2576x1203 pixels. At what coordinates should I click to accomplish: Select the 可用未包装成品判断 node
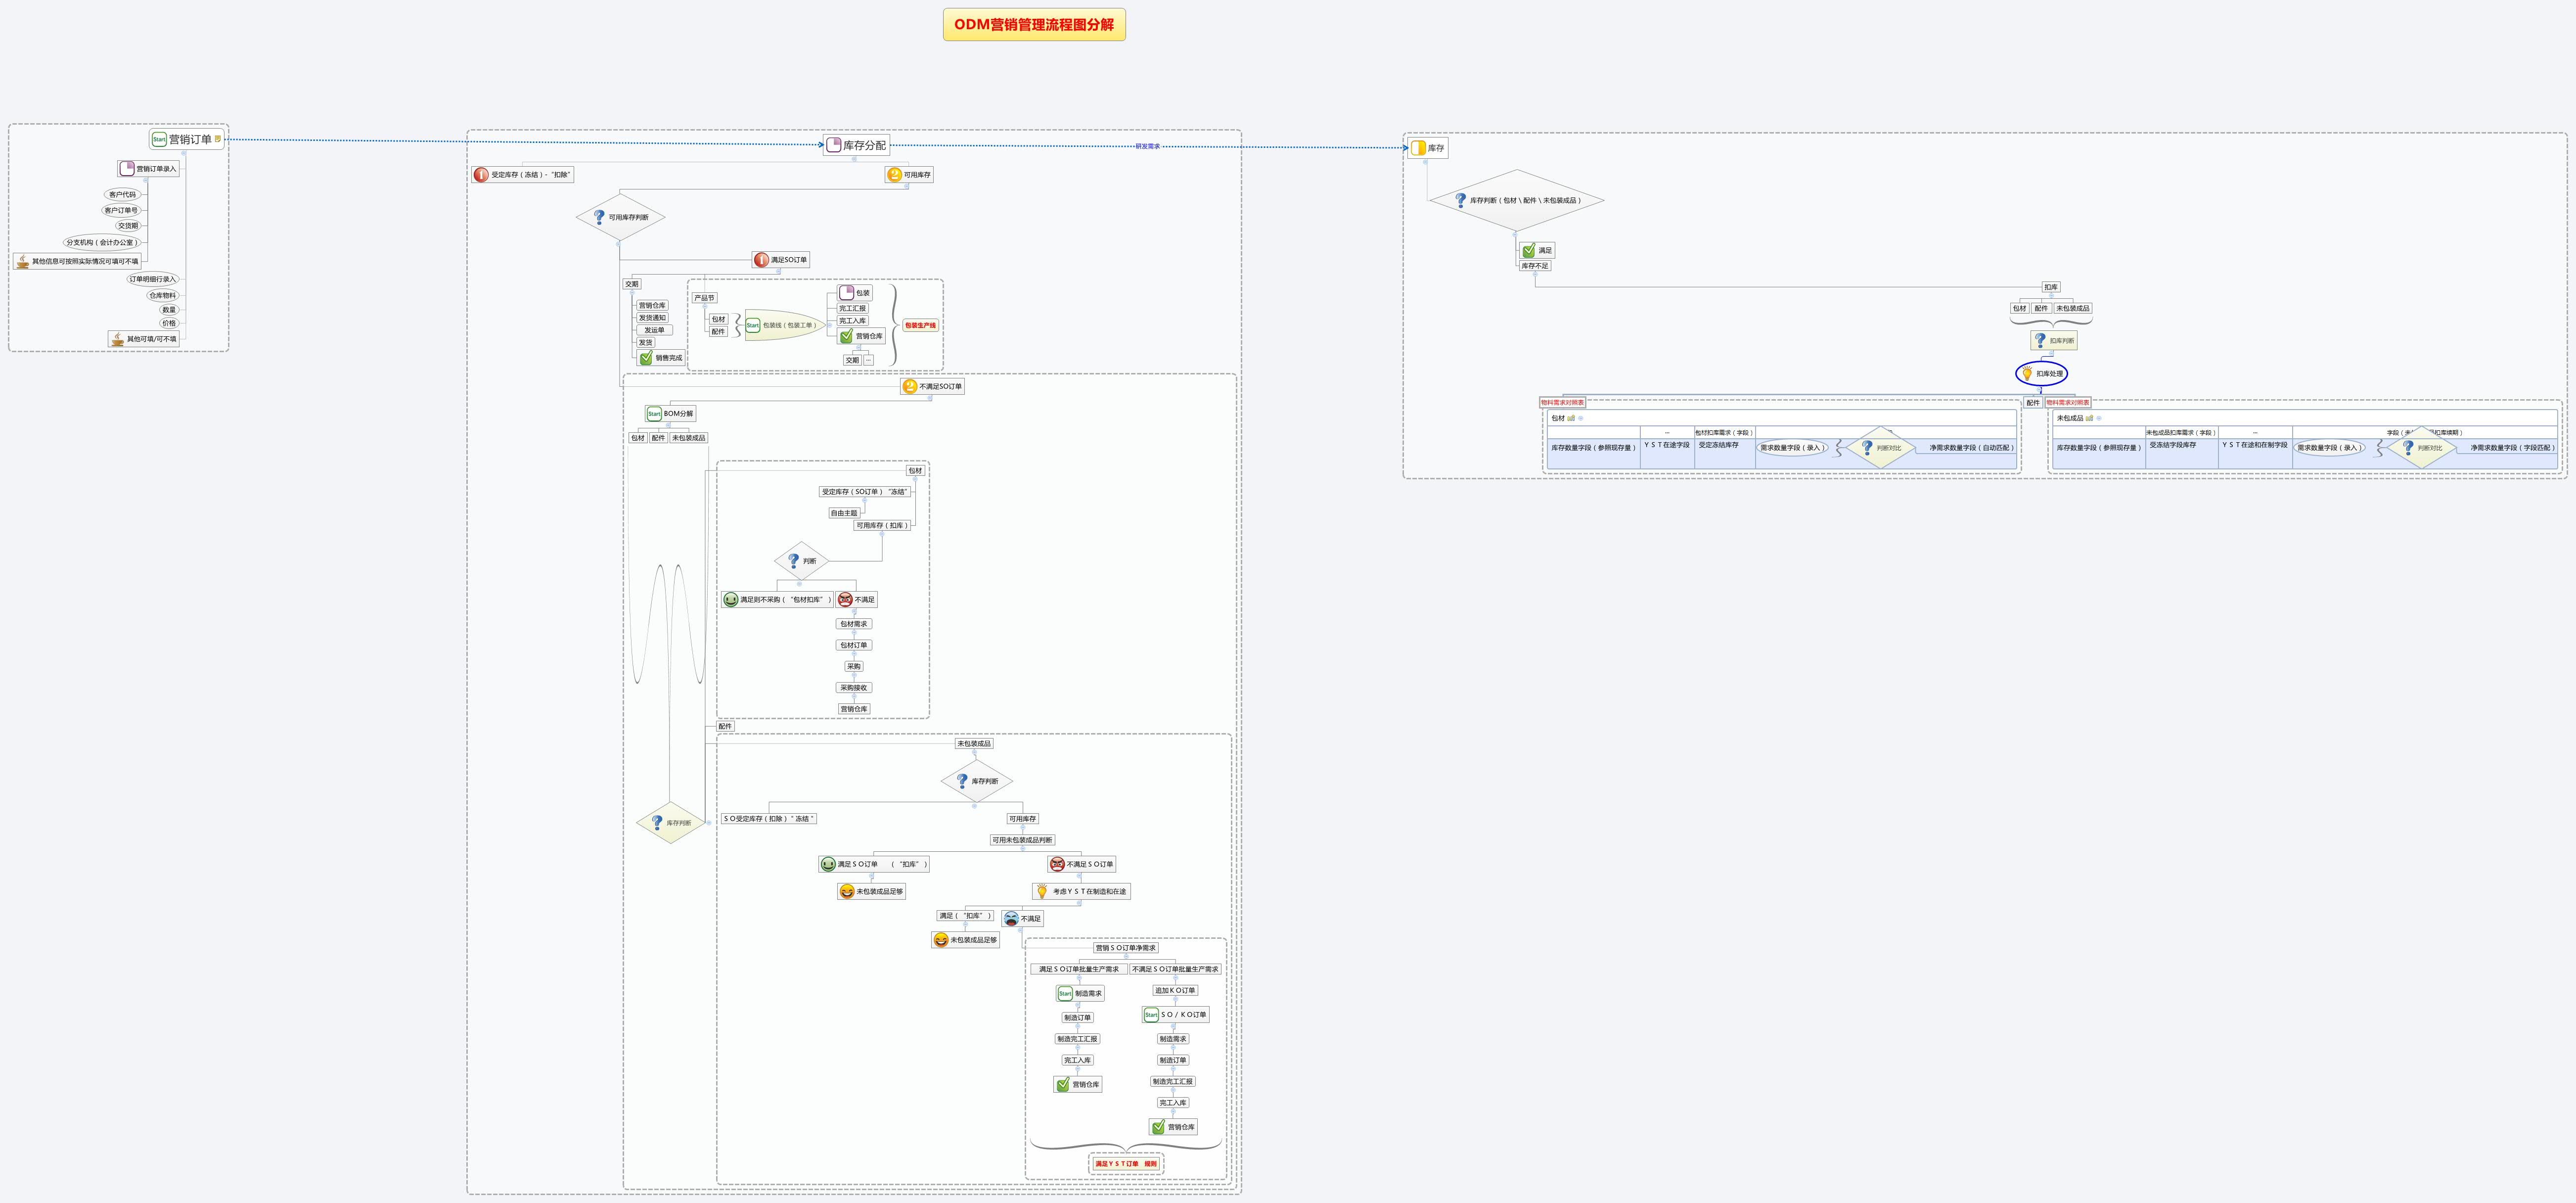coord(1022,840)
